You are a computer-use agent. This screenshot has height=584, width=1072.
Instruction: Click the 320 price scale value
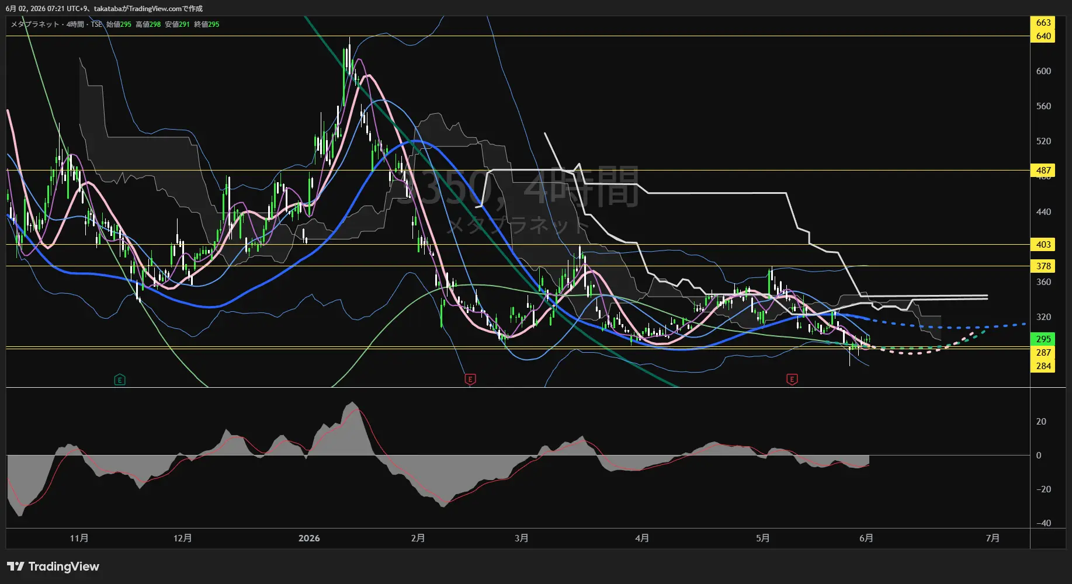point(1043,317)
